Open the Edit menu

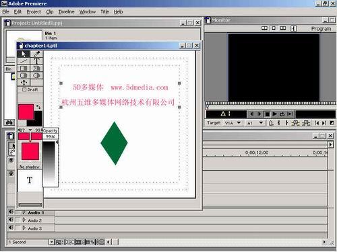click(x=18, y=11)
